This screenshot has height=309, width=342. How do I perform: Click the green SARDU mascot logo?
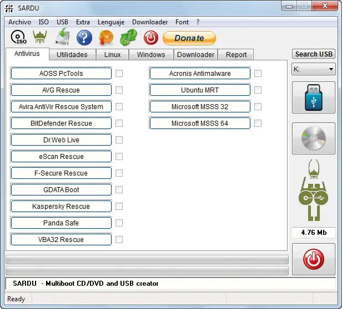point(314,190)
